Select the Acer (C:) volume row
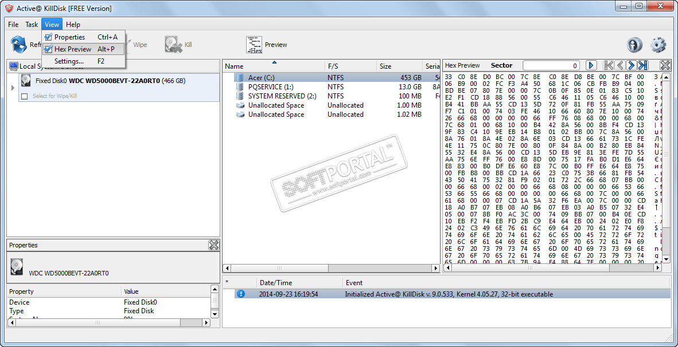 point(331,78)
